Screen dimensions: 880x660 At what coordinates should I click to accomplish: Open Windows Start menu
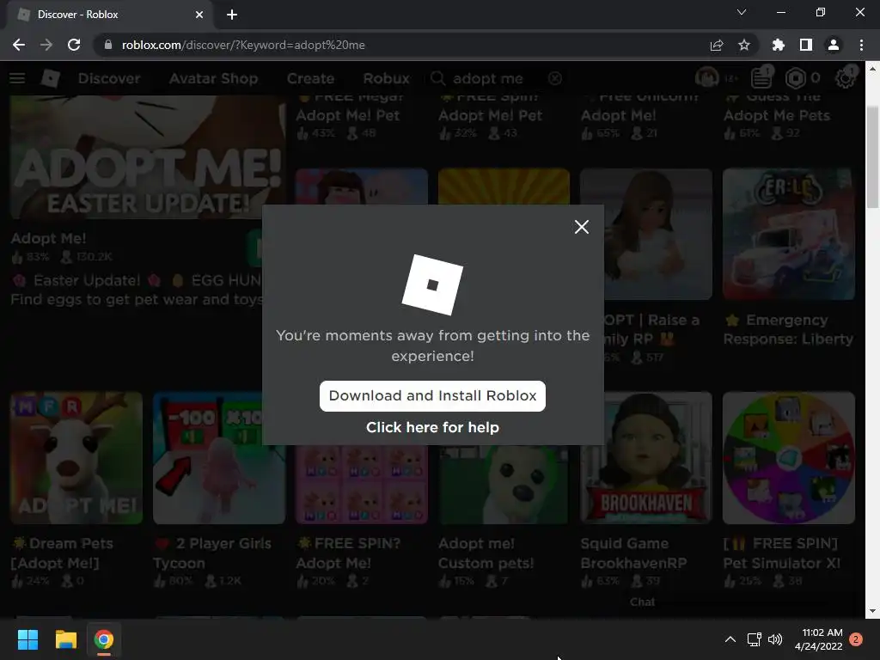pos(27,639)
